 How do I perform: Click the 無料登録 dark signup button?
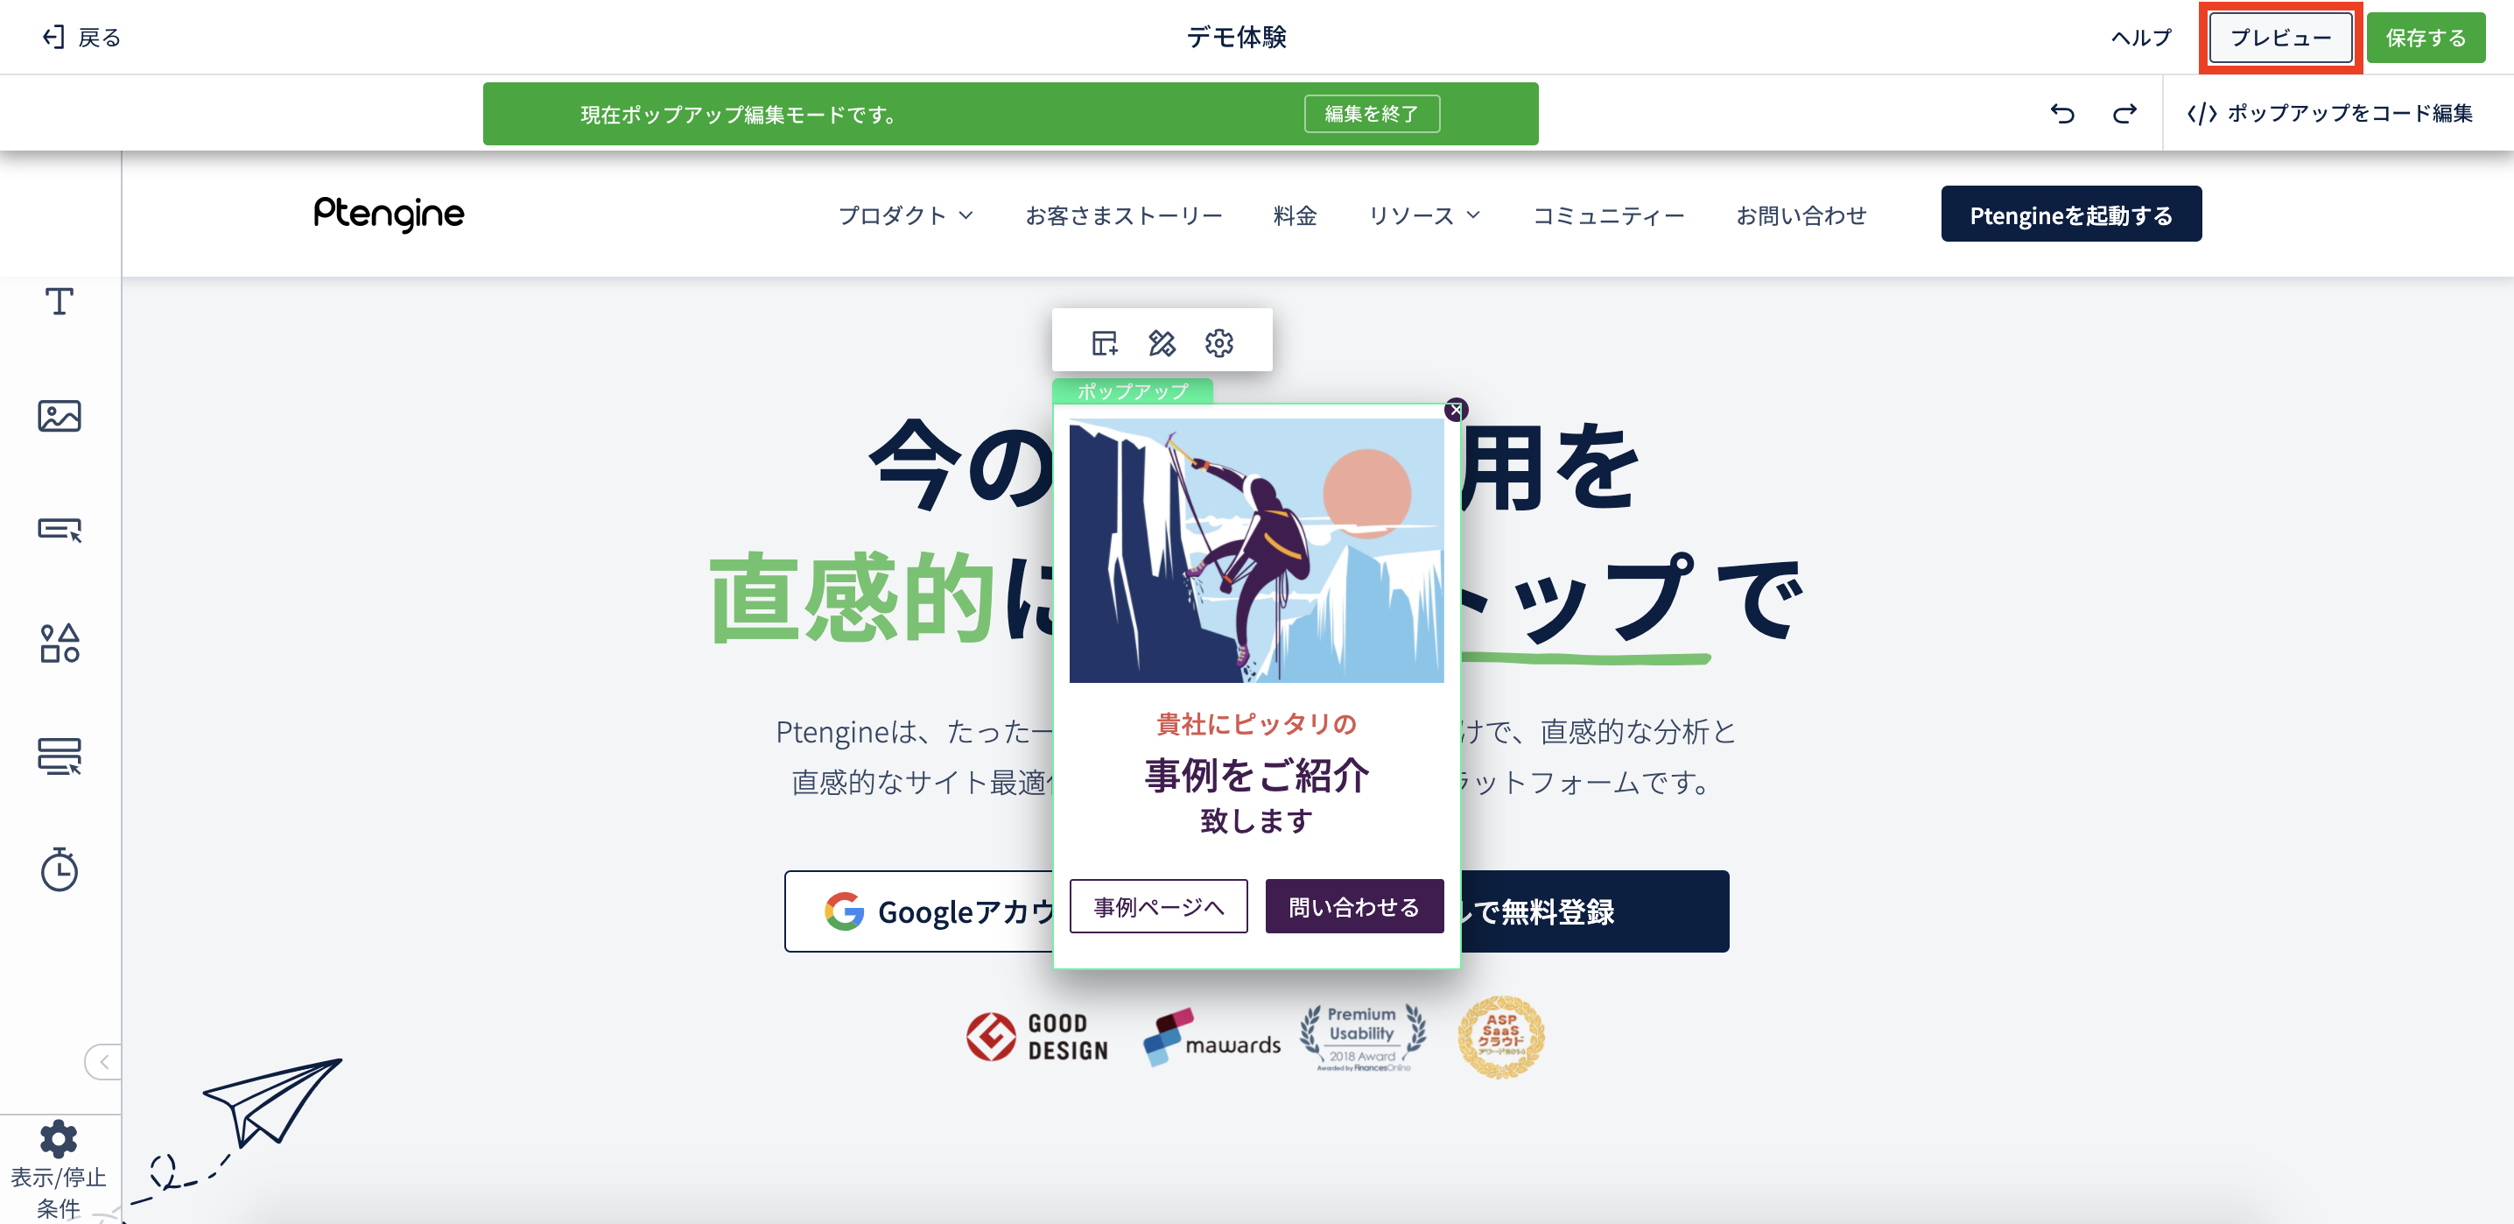tap(1595, 911)
